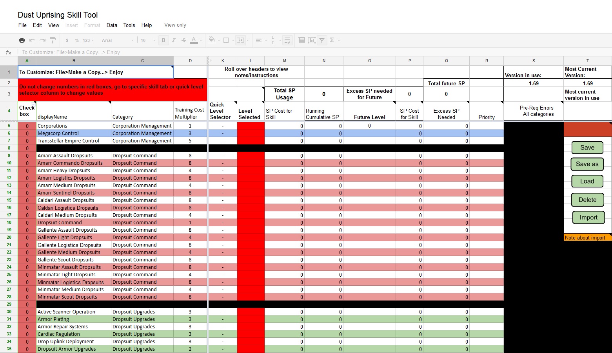
Task: Toggle Strikethrough formatting
Action: pyautogui.click(x=184, y=40)
